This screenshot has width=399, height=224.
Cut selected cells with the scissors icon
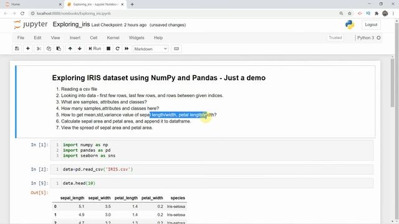coord(39,49)
